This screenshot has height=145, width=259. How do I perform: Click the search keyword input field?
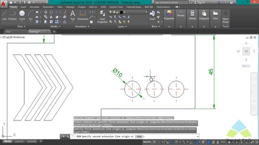tap(171, 2)
